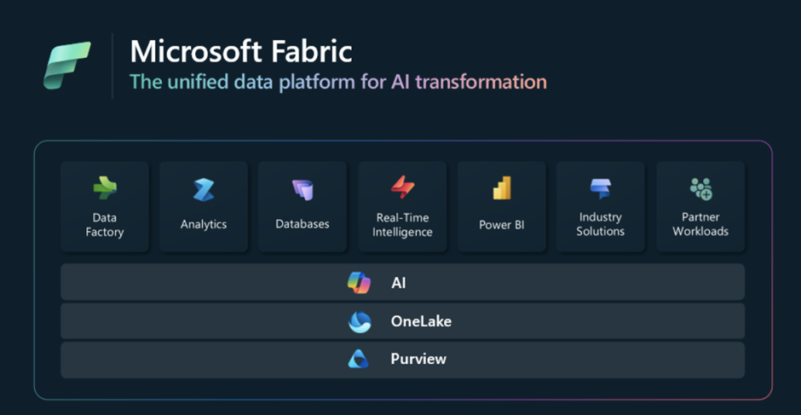
Task: Select the Data Factory icon
Action: (x=105, y=187)
